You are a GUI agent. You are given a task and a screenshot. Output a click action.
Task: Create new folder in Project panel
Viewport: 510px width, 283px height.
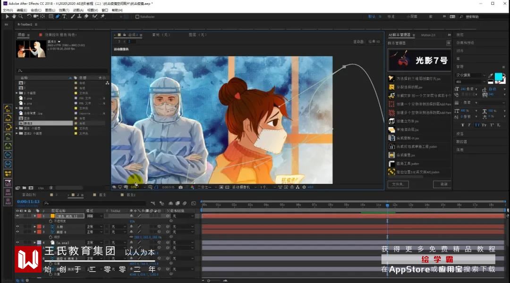pyautogui.click(x=25, y=188)
